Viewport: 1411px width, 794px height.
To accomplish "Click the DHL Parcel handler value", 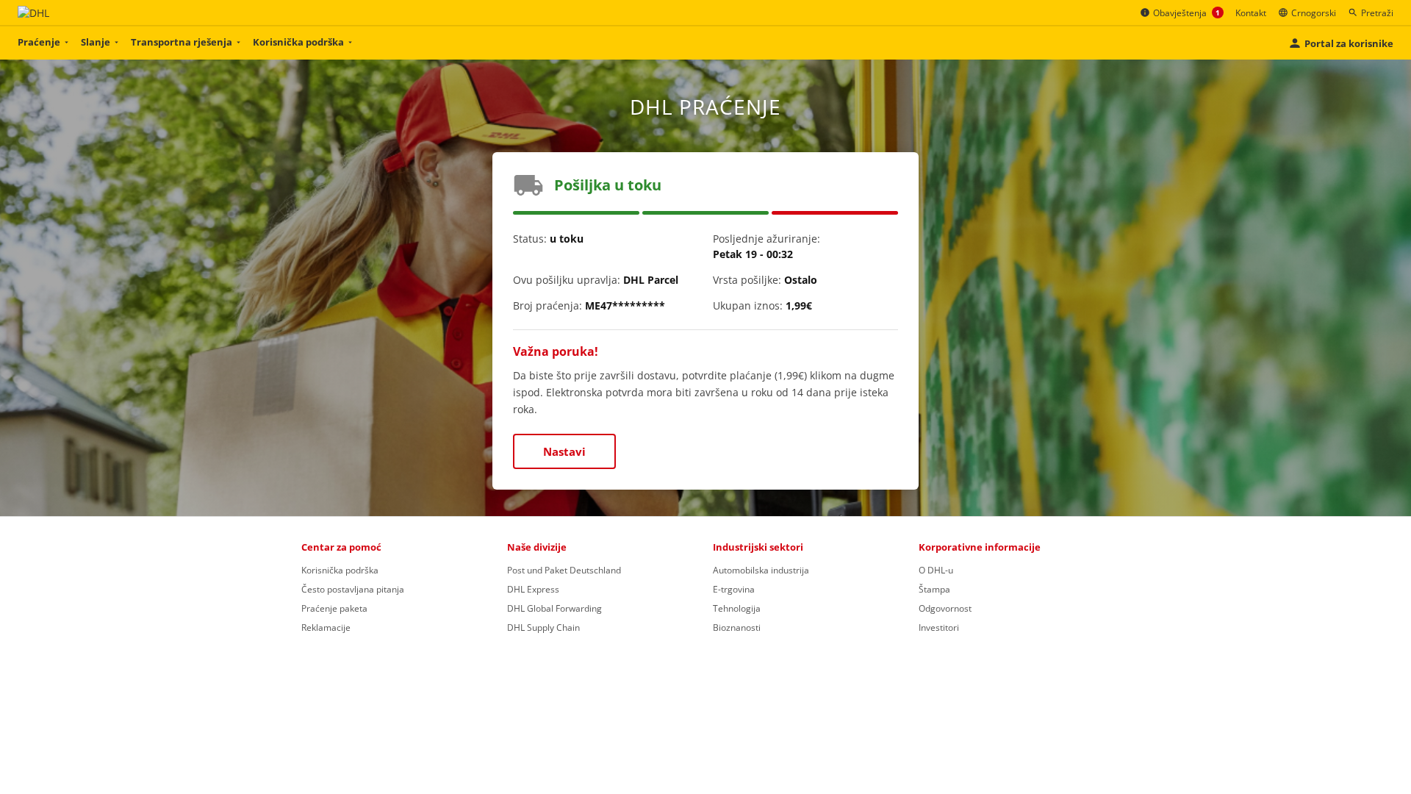I will tap(650, 280).
